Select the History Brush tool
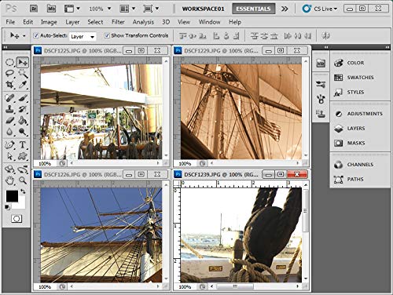Image resolution: width=393 pixels, height=295 pixels. 23,109
